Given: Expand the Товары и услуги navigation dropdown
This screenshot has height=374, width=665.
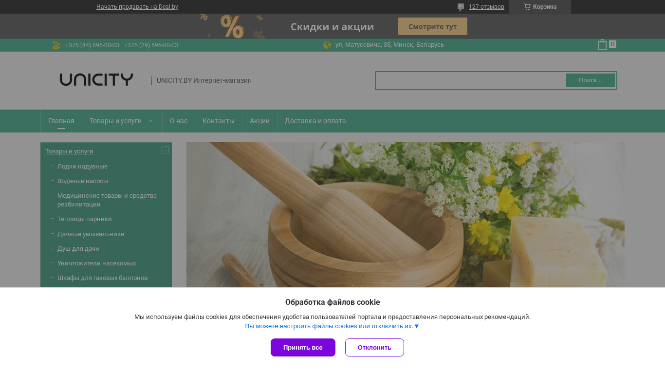Looking at the screenshot, I should coord(122,121).
